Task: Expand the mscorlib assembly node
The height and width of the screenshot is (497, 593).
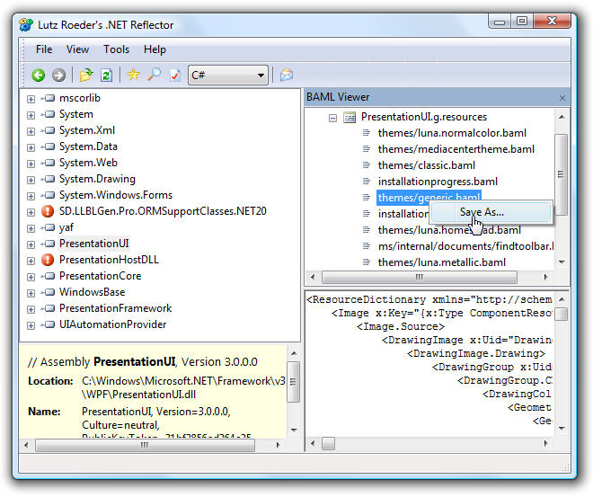Action: point(31,99)
